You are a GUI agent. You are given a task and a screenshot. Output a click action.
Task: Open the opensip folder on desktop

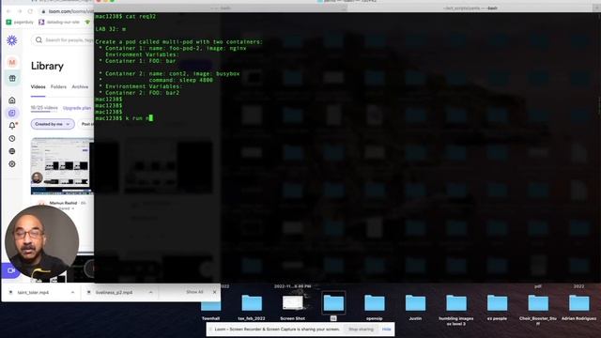click(x=375, y=308)
